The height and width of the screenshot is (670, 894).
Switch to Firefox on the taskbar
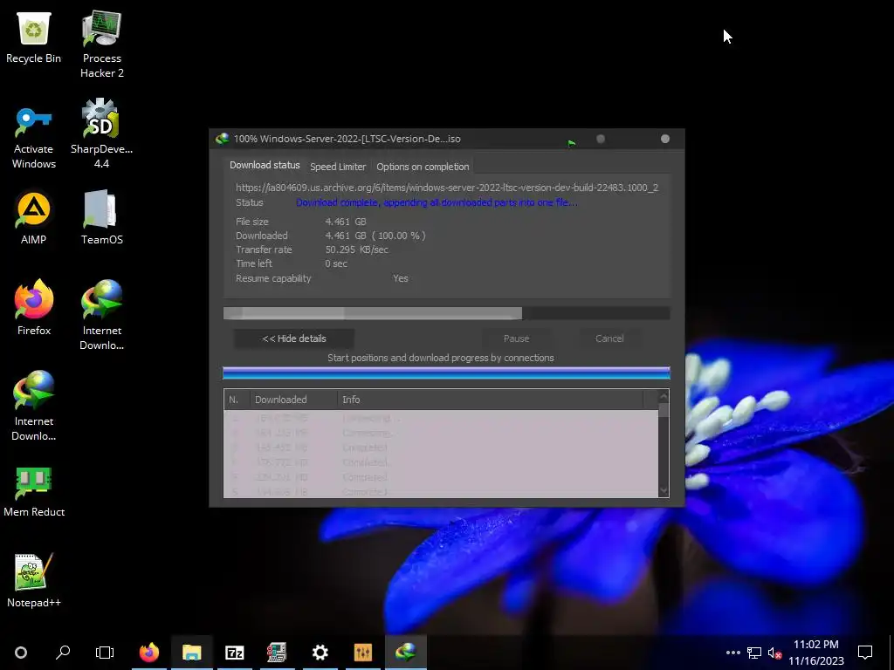(149, 653)
